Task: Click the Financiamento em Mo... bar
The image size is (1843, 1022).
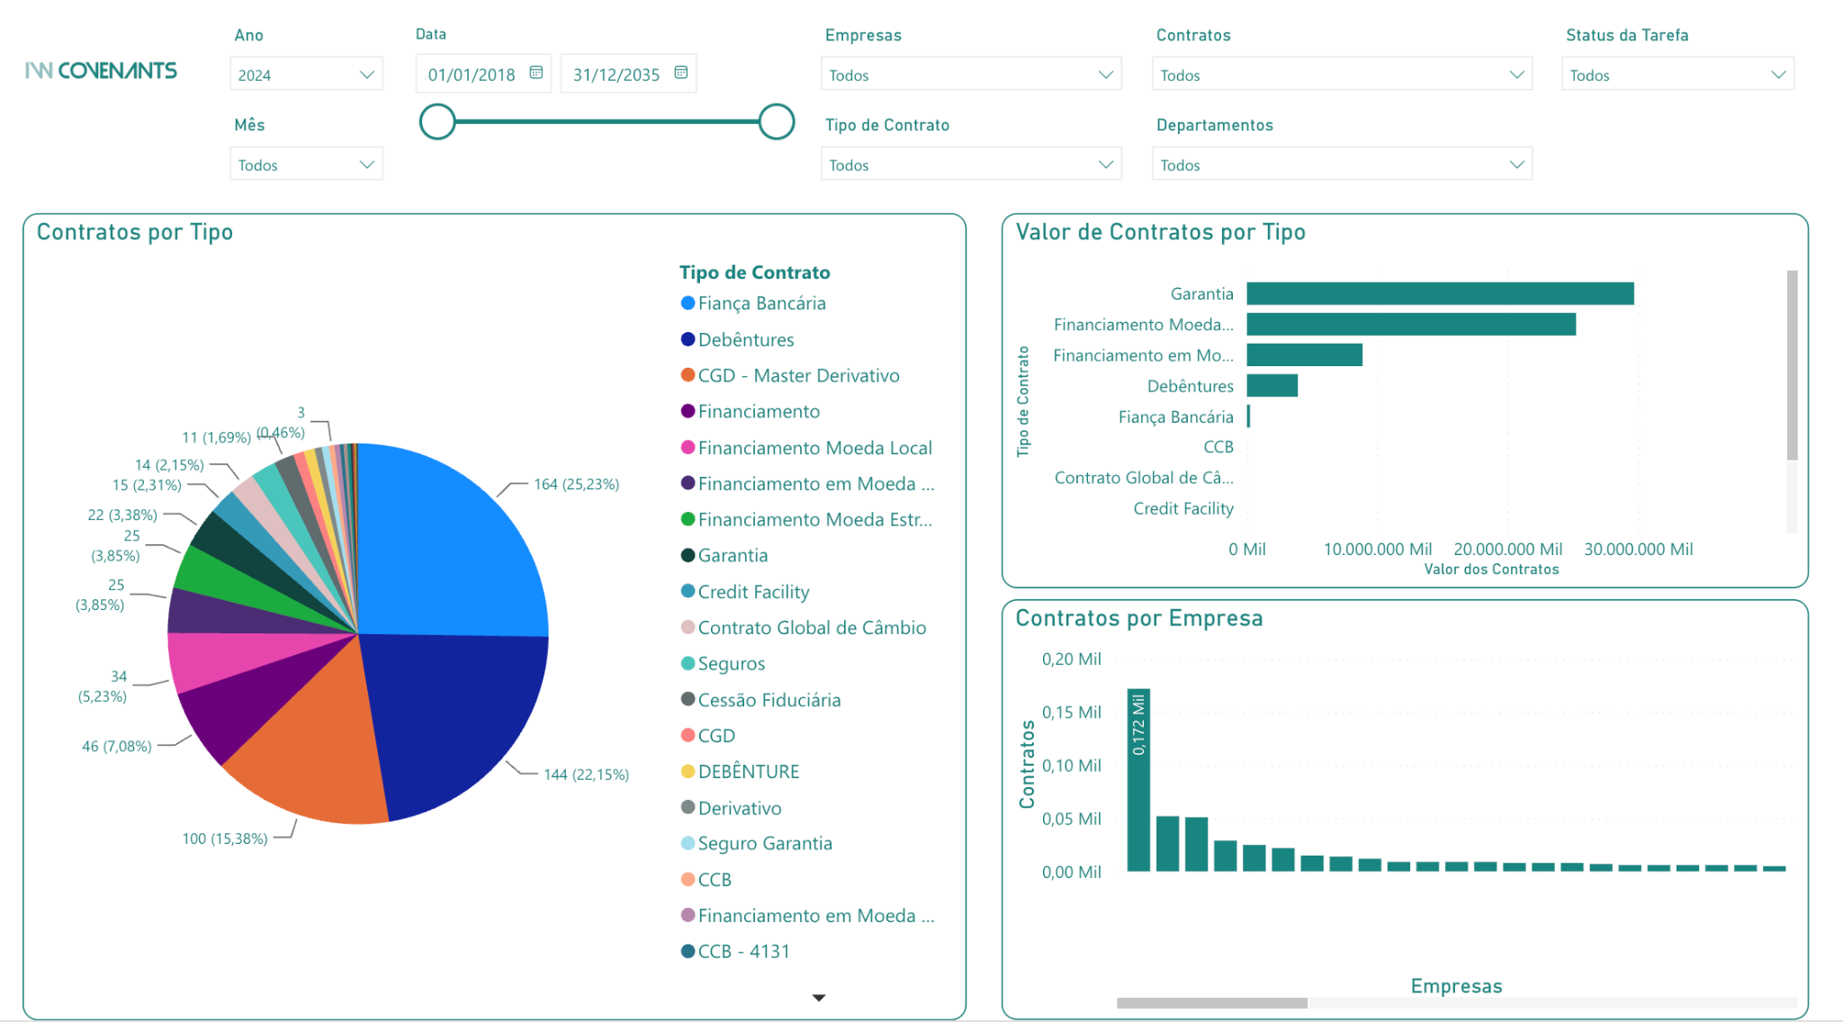Action: coord(1305,354)
